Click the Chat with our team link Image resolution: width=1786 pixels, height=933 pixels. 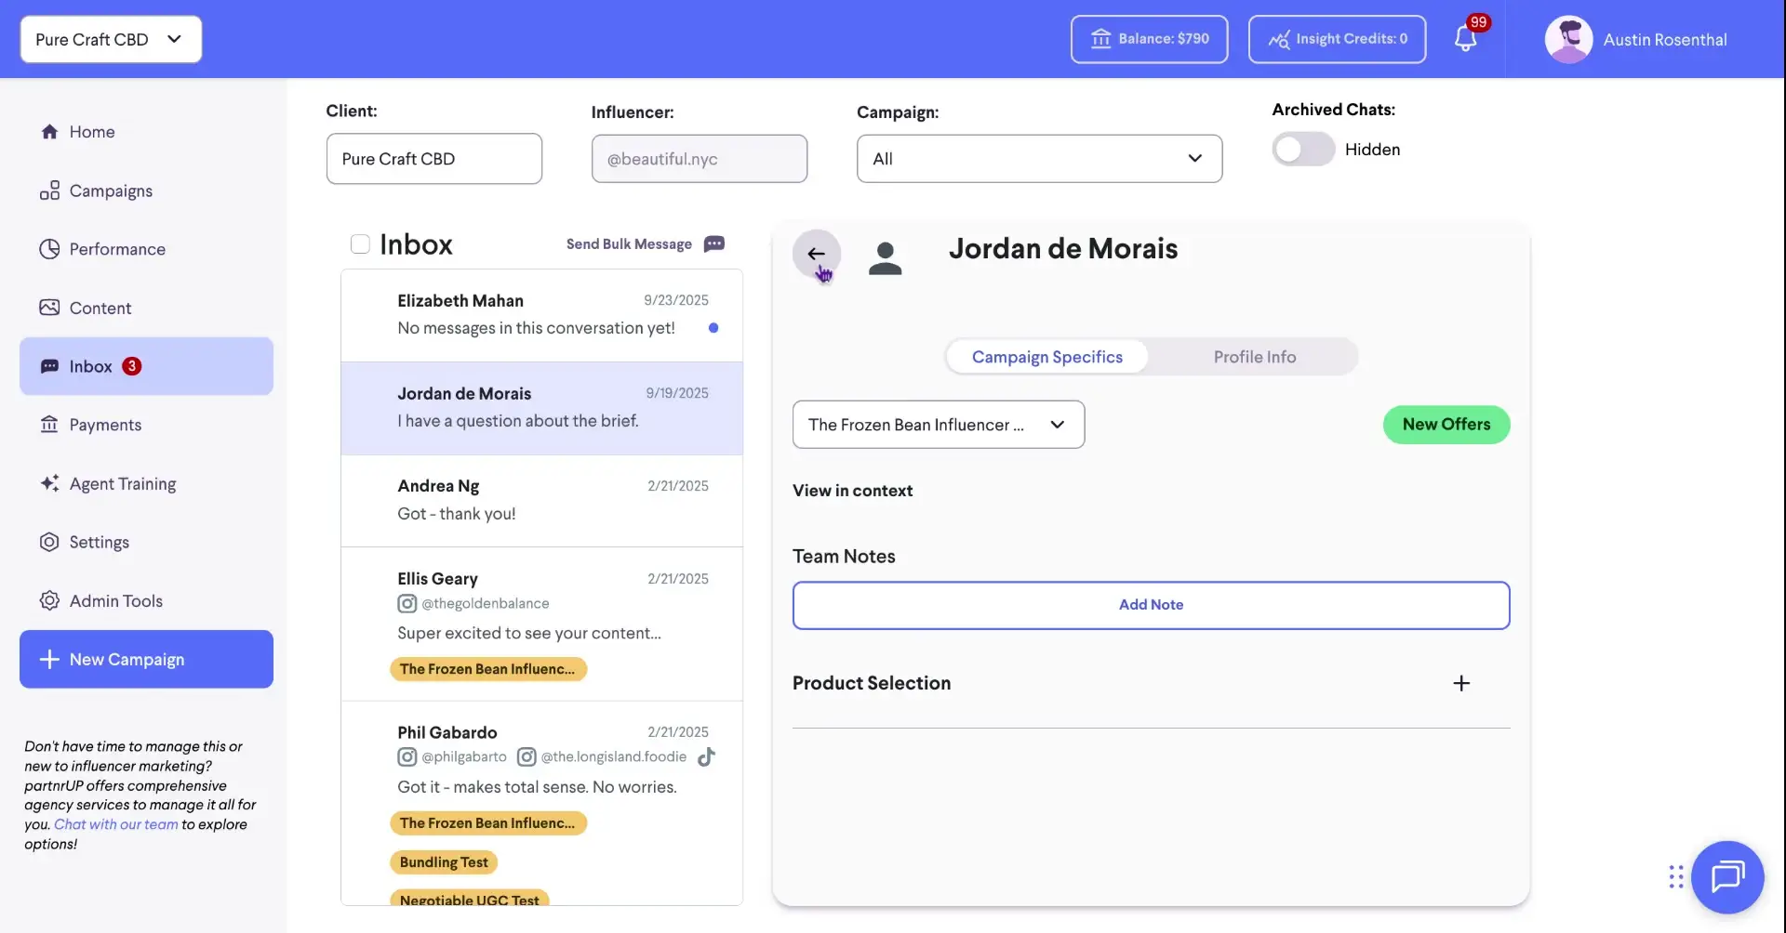tap(115, 823)
